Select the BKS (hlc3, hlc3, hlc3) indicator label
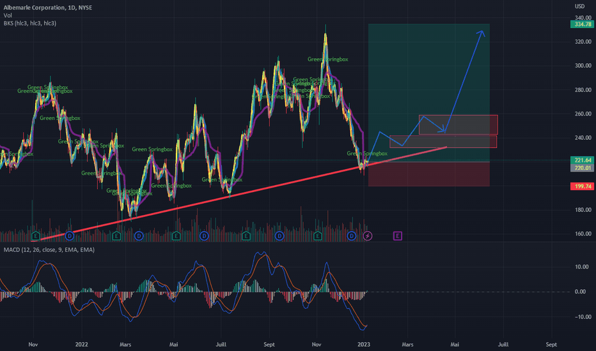 tap(29, 24)
